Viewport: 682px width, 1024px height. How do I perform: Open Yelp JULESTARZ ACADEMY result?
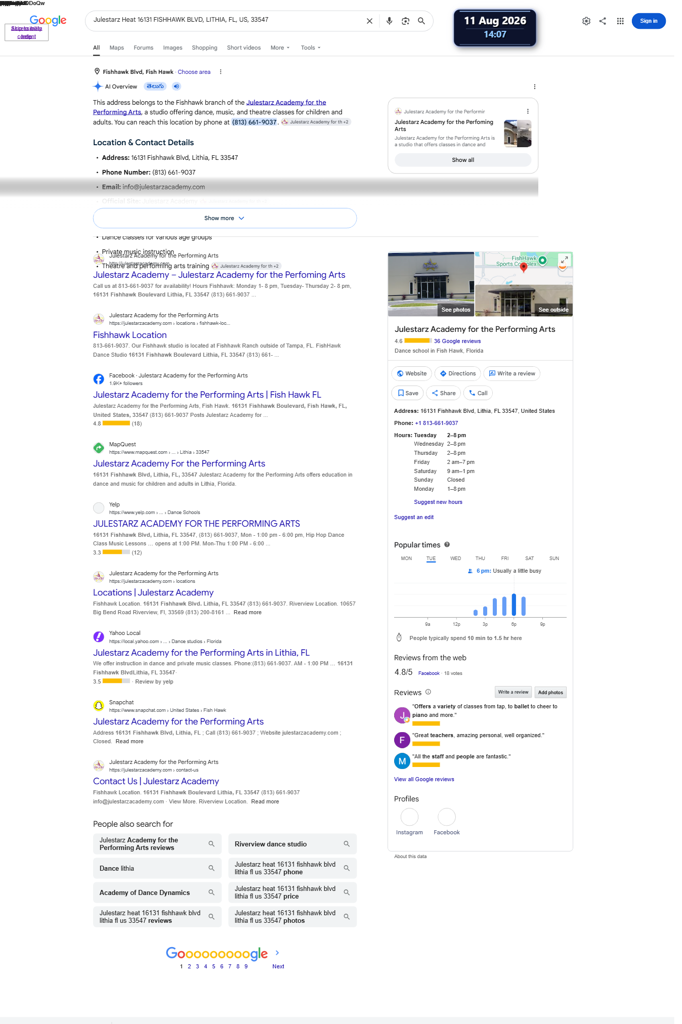coord(196,524)
